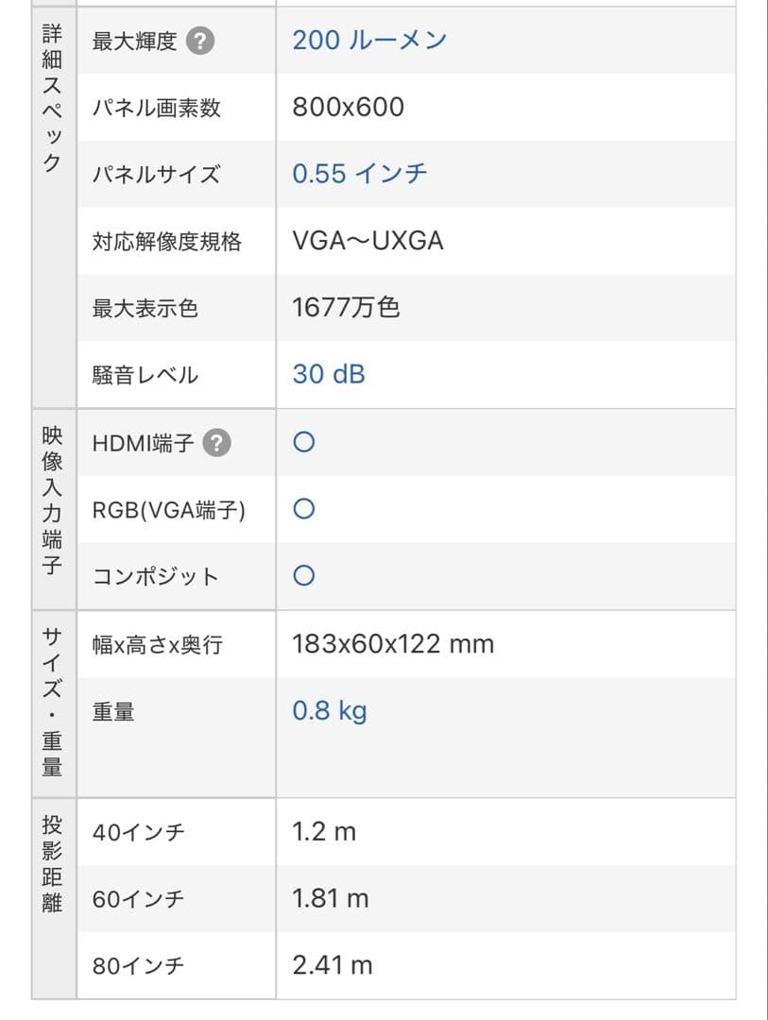Open the 0.55 インチ panel size link

tap(362, 173)
